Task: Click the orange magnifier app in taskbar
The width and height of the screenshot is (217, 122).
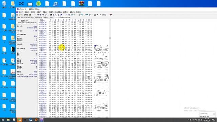Action: pyautogui.click(x=36, y=120)
